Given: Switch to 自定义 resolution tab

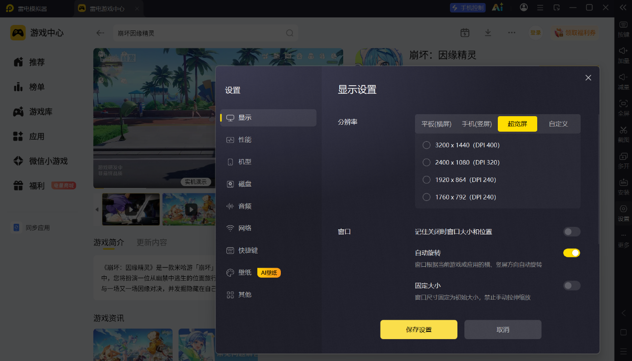Looking at the screenshot, I should click(x=558, y=124).
